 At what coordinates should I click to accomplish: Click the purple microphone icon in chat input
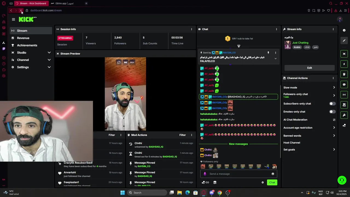(205, 174)
